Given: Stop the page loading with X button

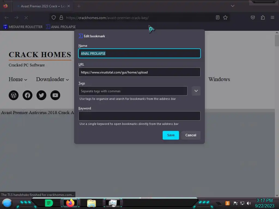Looking at the screenshot, I should pyautogui.click(x=26, y=18).
